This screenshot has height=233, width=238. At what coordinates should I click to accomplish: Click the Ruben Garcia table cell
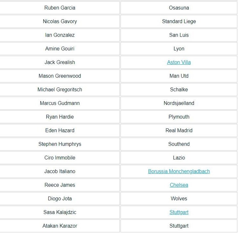click(60, 8)
